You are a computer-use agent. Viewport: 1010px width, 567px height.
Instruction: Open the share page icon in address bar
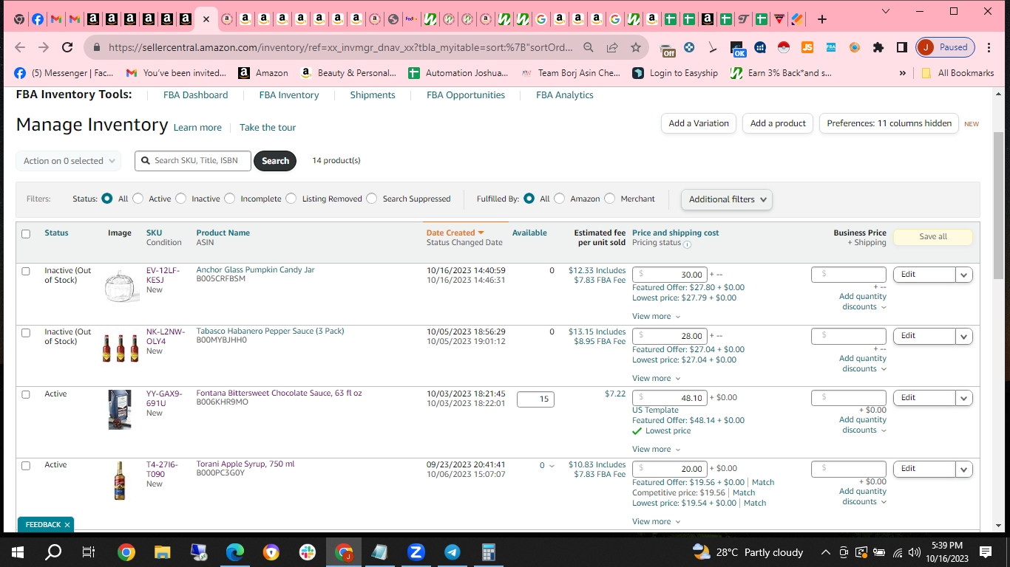tap(612, 47)
